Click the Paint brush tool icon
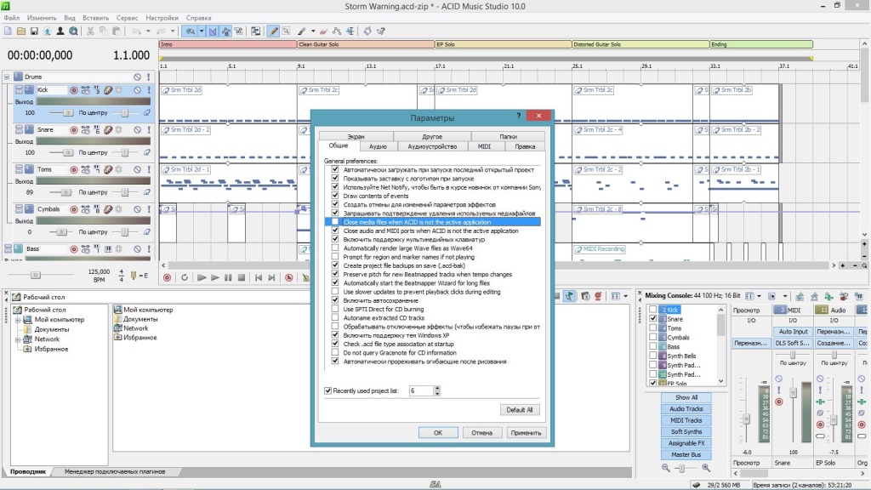 pos(302,31)
